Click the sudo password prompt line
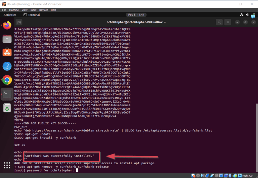This screenshot has height=178, width=258. (46, 170)
